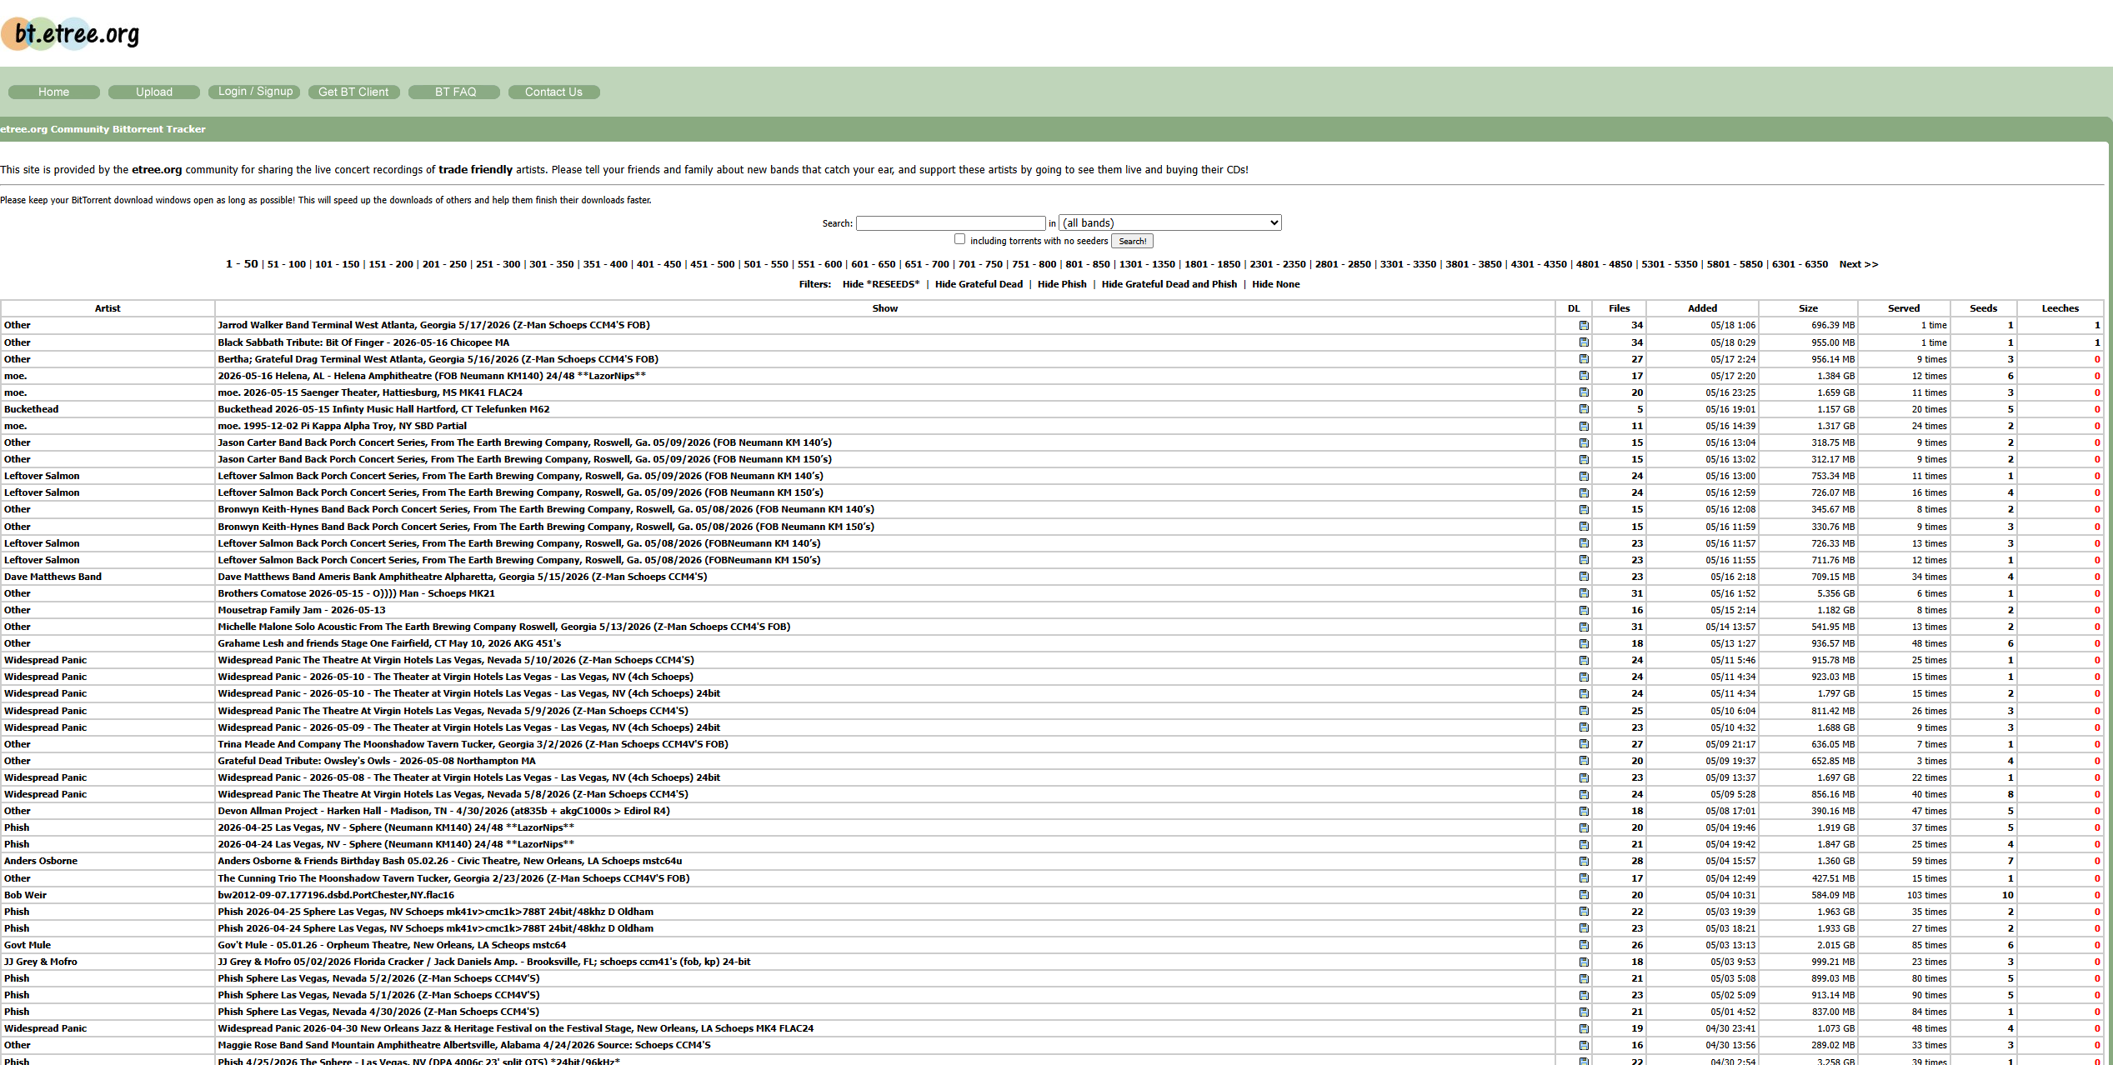Download Buckethead Infinity Music Hall torrent
The image size is (2113, 1065).
(x=1584, y=409)
